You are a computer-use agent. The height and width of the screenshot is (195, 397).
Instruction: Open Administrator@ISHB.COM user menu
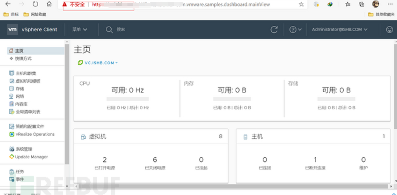point(339,30)
